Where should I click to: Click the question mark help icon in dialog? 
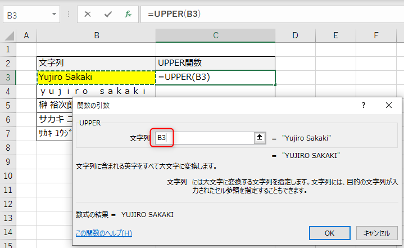tap(364, 105)
